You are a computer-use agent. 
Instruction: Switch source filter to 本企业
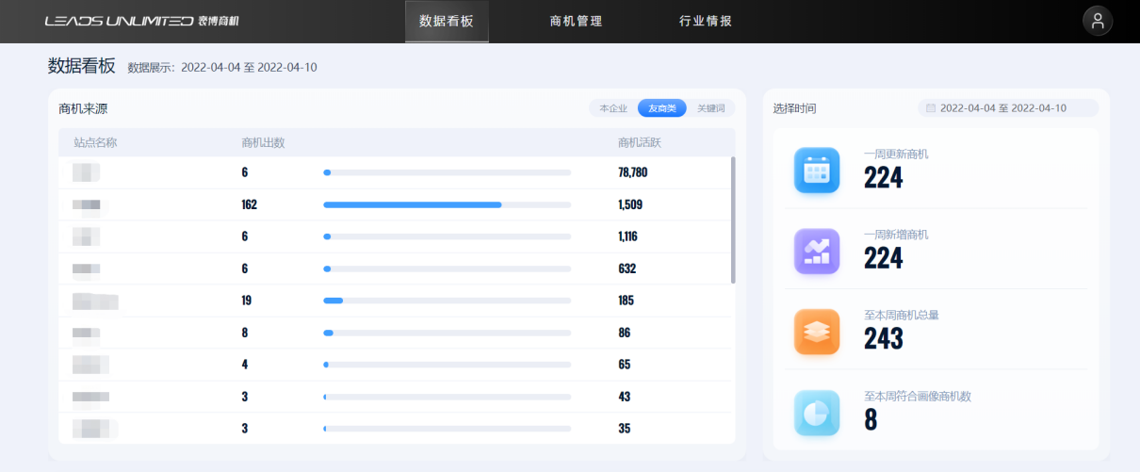613,108
